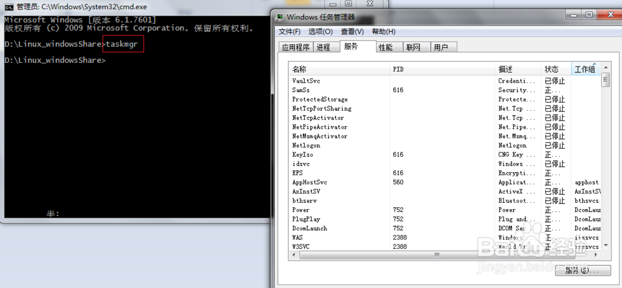Select the bthserv service row

pyautogui.click(x=445, y=201)
